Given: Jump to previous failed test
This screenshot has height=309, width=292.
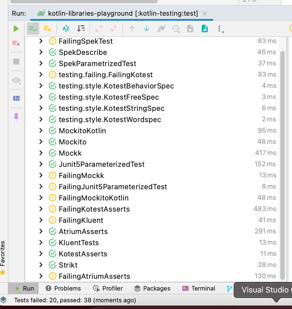Looking at the screenshot, I should (132, 29).
